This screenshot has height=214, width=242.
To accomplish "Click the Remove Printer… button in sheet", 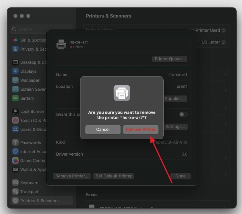I will tap(72, 176).
